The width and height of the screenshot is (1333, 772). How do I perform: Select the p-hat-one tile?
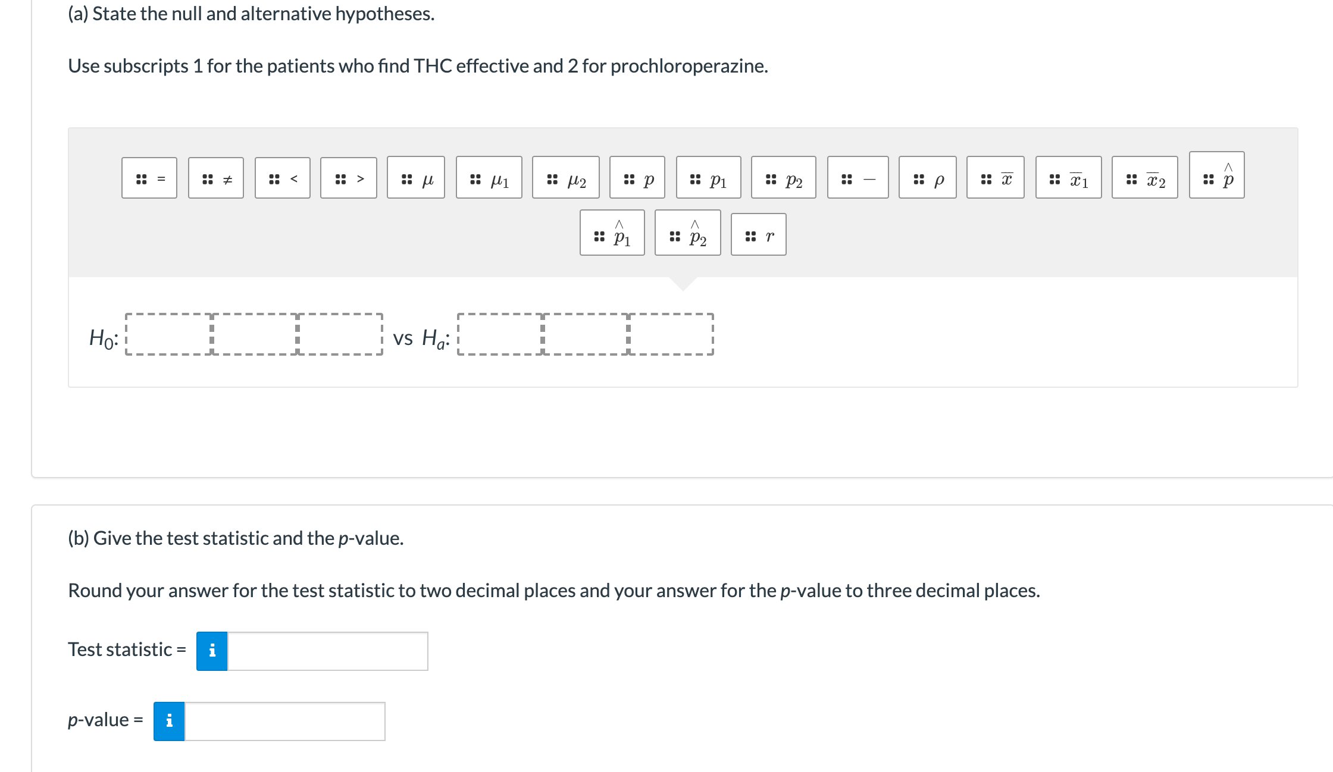612,233
